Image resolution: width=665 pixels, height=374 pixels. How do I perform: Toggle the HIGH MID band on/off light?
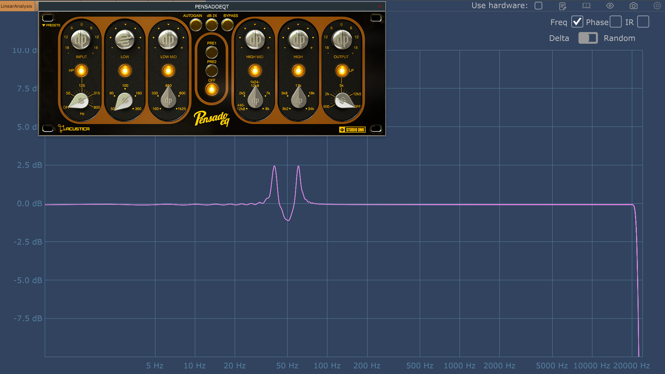[x=255, y=70]
